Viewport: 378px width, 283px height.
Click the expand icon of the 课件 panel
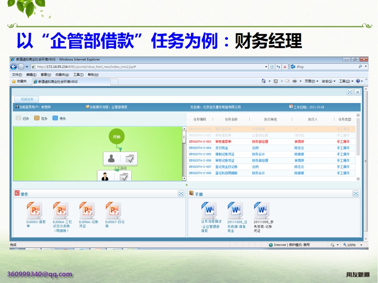click(181, 193)
